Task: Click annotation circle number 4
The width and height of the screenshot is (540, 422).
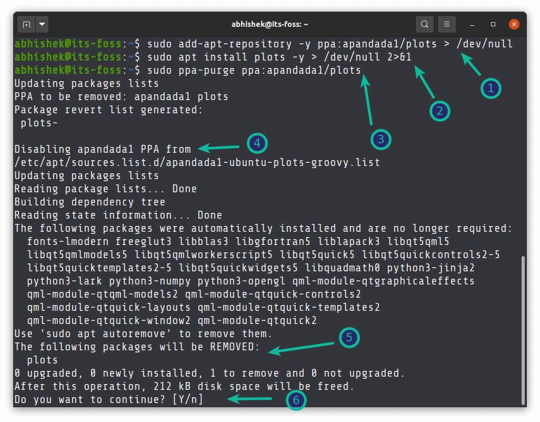Action: 257,143
